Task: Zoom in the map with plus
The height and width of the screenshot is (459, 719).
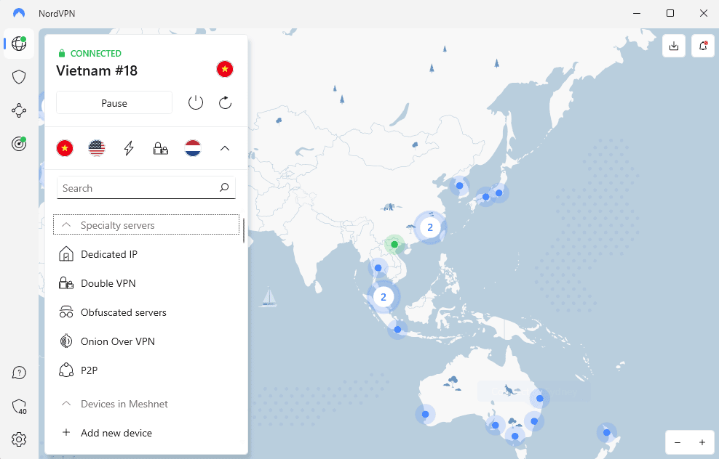Action: coord(702,442)
